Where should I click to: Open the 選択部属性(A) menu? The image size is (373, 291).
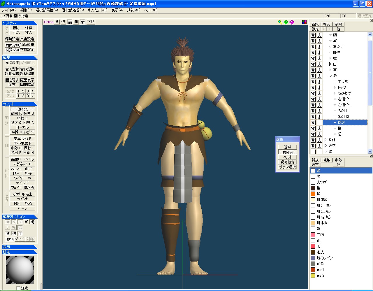pos(47,10)
